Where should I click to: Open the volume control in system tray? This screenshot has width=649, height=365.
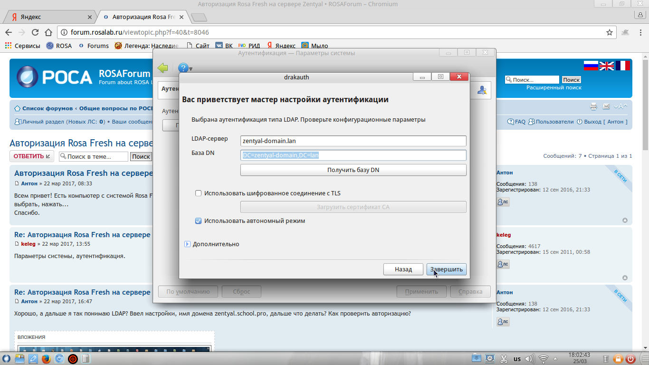[x=530, y=359]
